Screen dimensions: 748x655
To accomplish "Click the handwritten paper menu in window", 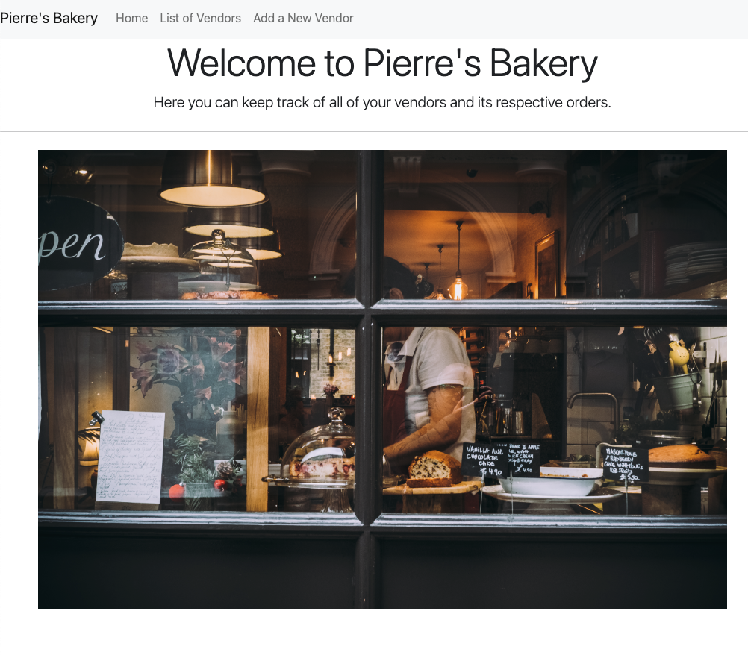I will (130, 458).
